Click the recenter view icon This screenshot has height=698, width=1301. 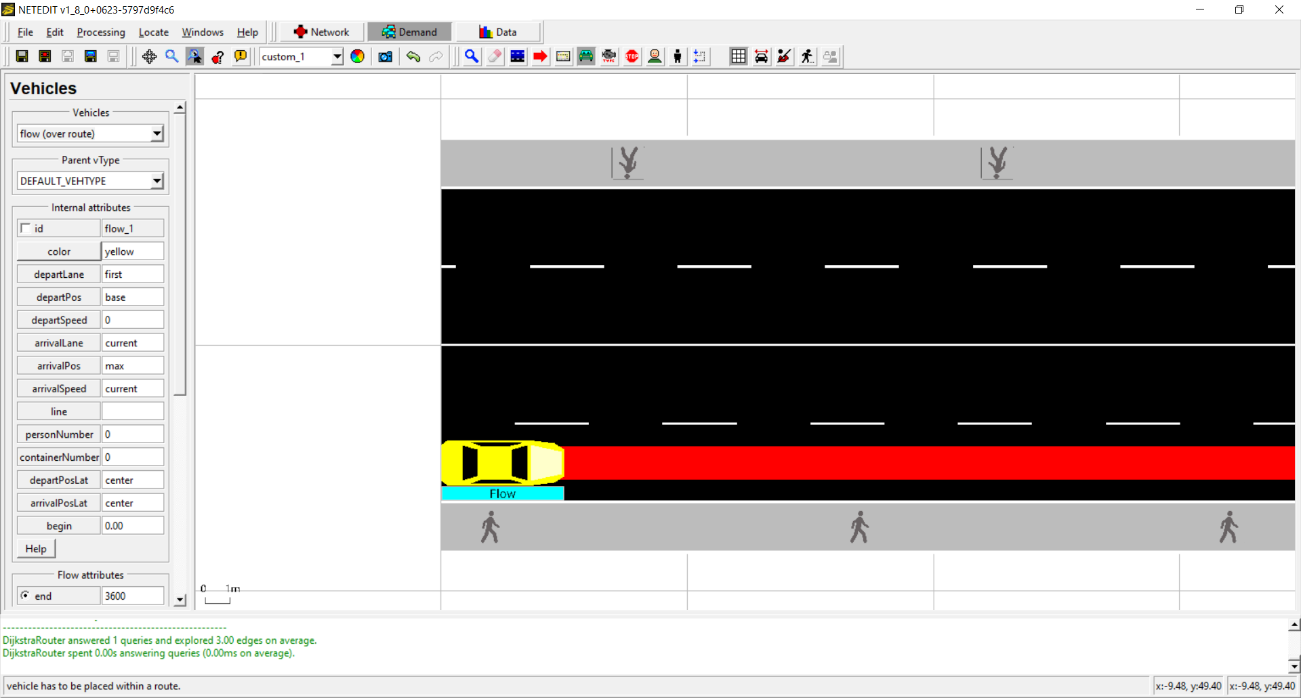click(x=149, y=57)
